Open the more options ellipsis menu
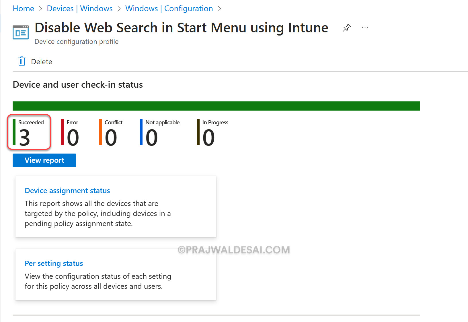The height and width of the screenshot is (322, 468). pyautogui.click(x=365, y=28)
